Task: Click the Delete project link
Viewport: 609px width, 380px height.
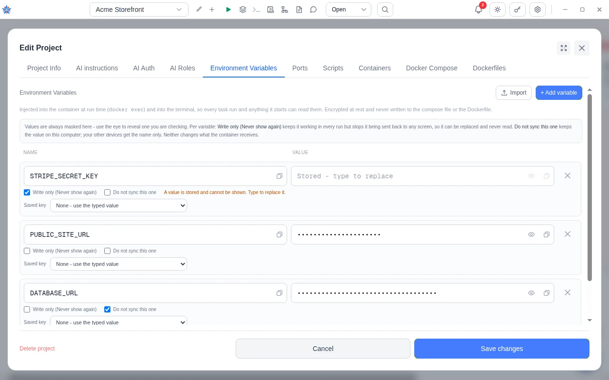Action: click(37, 349)
